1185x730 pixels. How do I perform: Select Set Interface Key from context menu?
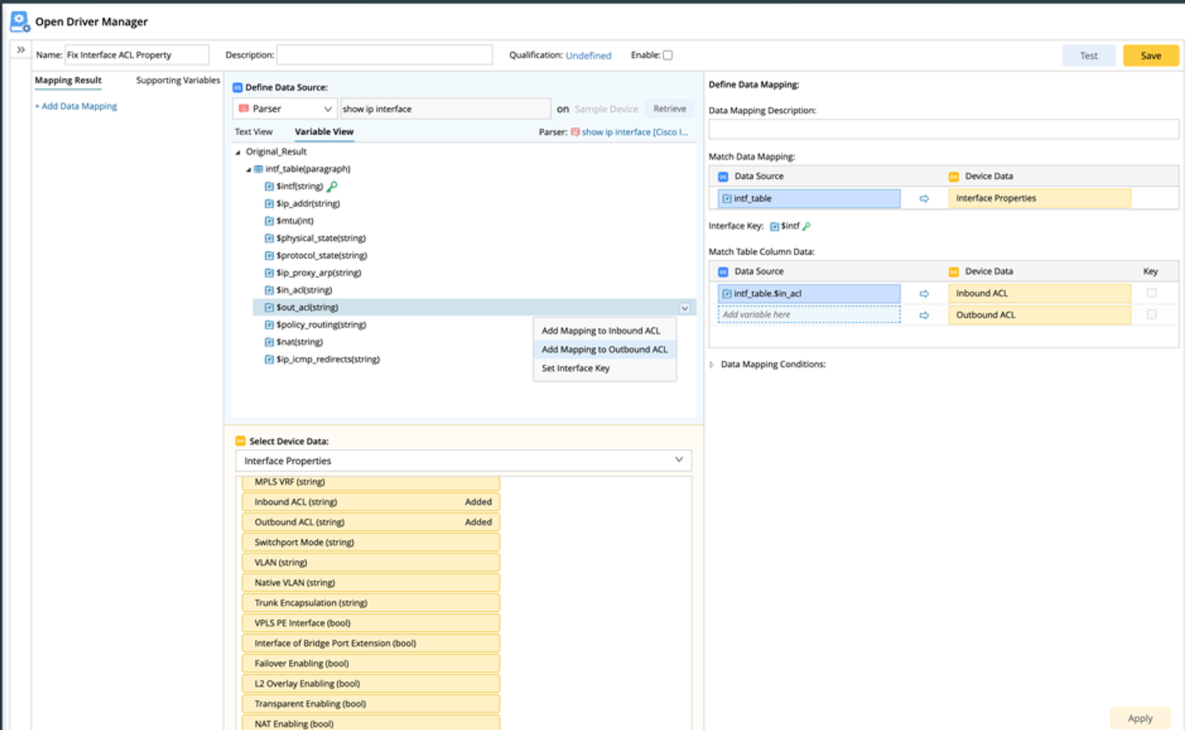click(x=576, y=368)
